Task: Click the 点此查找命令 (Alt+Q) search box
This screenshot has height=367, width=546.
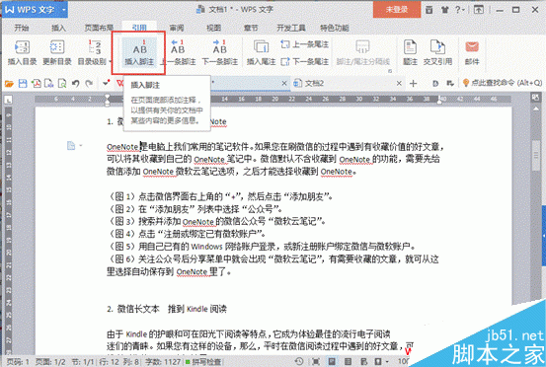Action: (x=503, y=83)
